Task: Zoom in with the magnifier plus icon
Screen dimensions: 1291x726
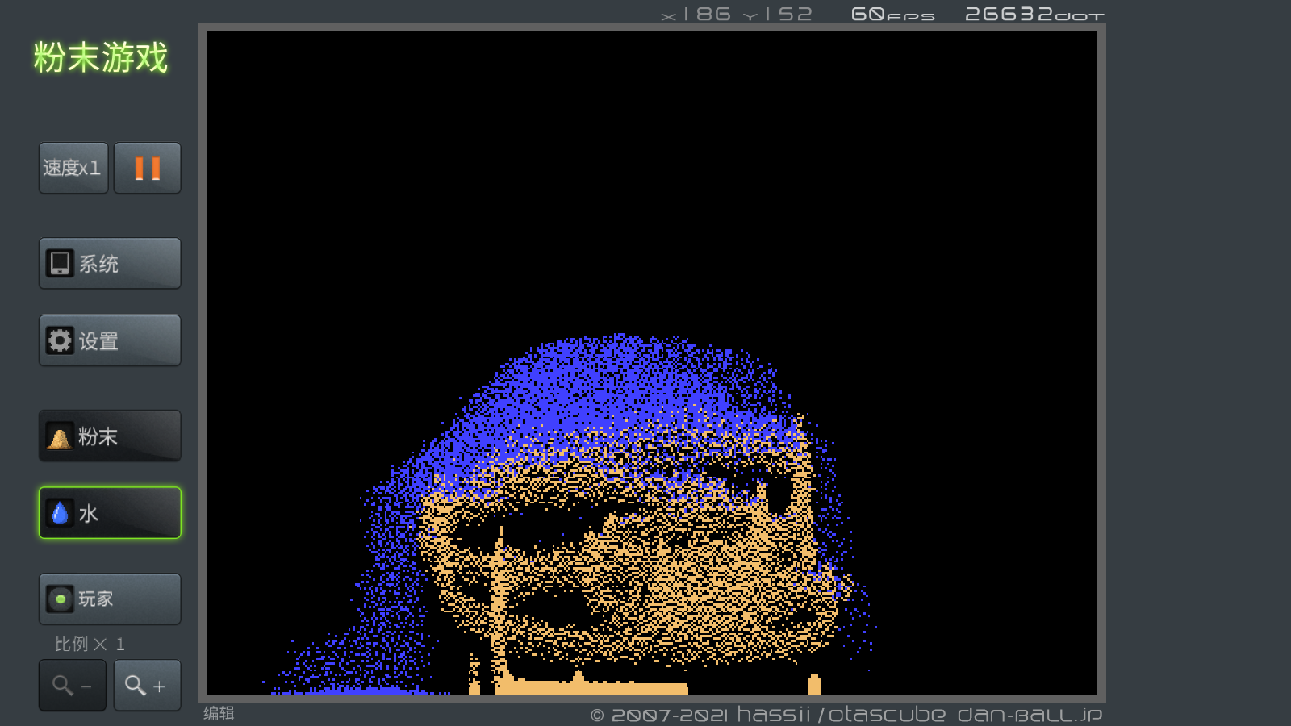Action: 147,686
